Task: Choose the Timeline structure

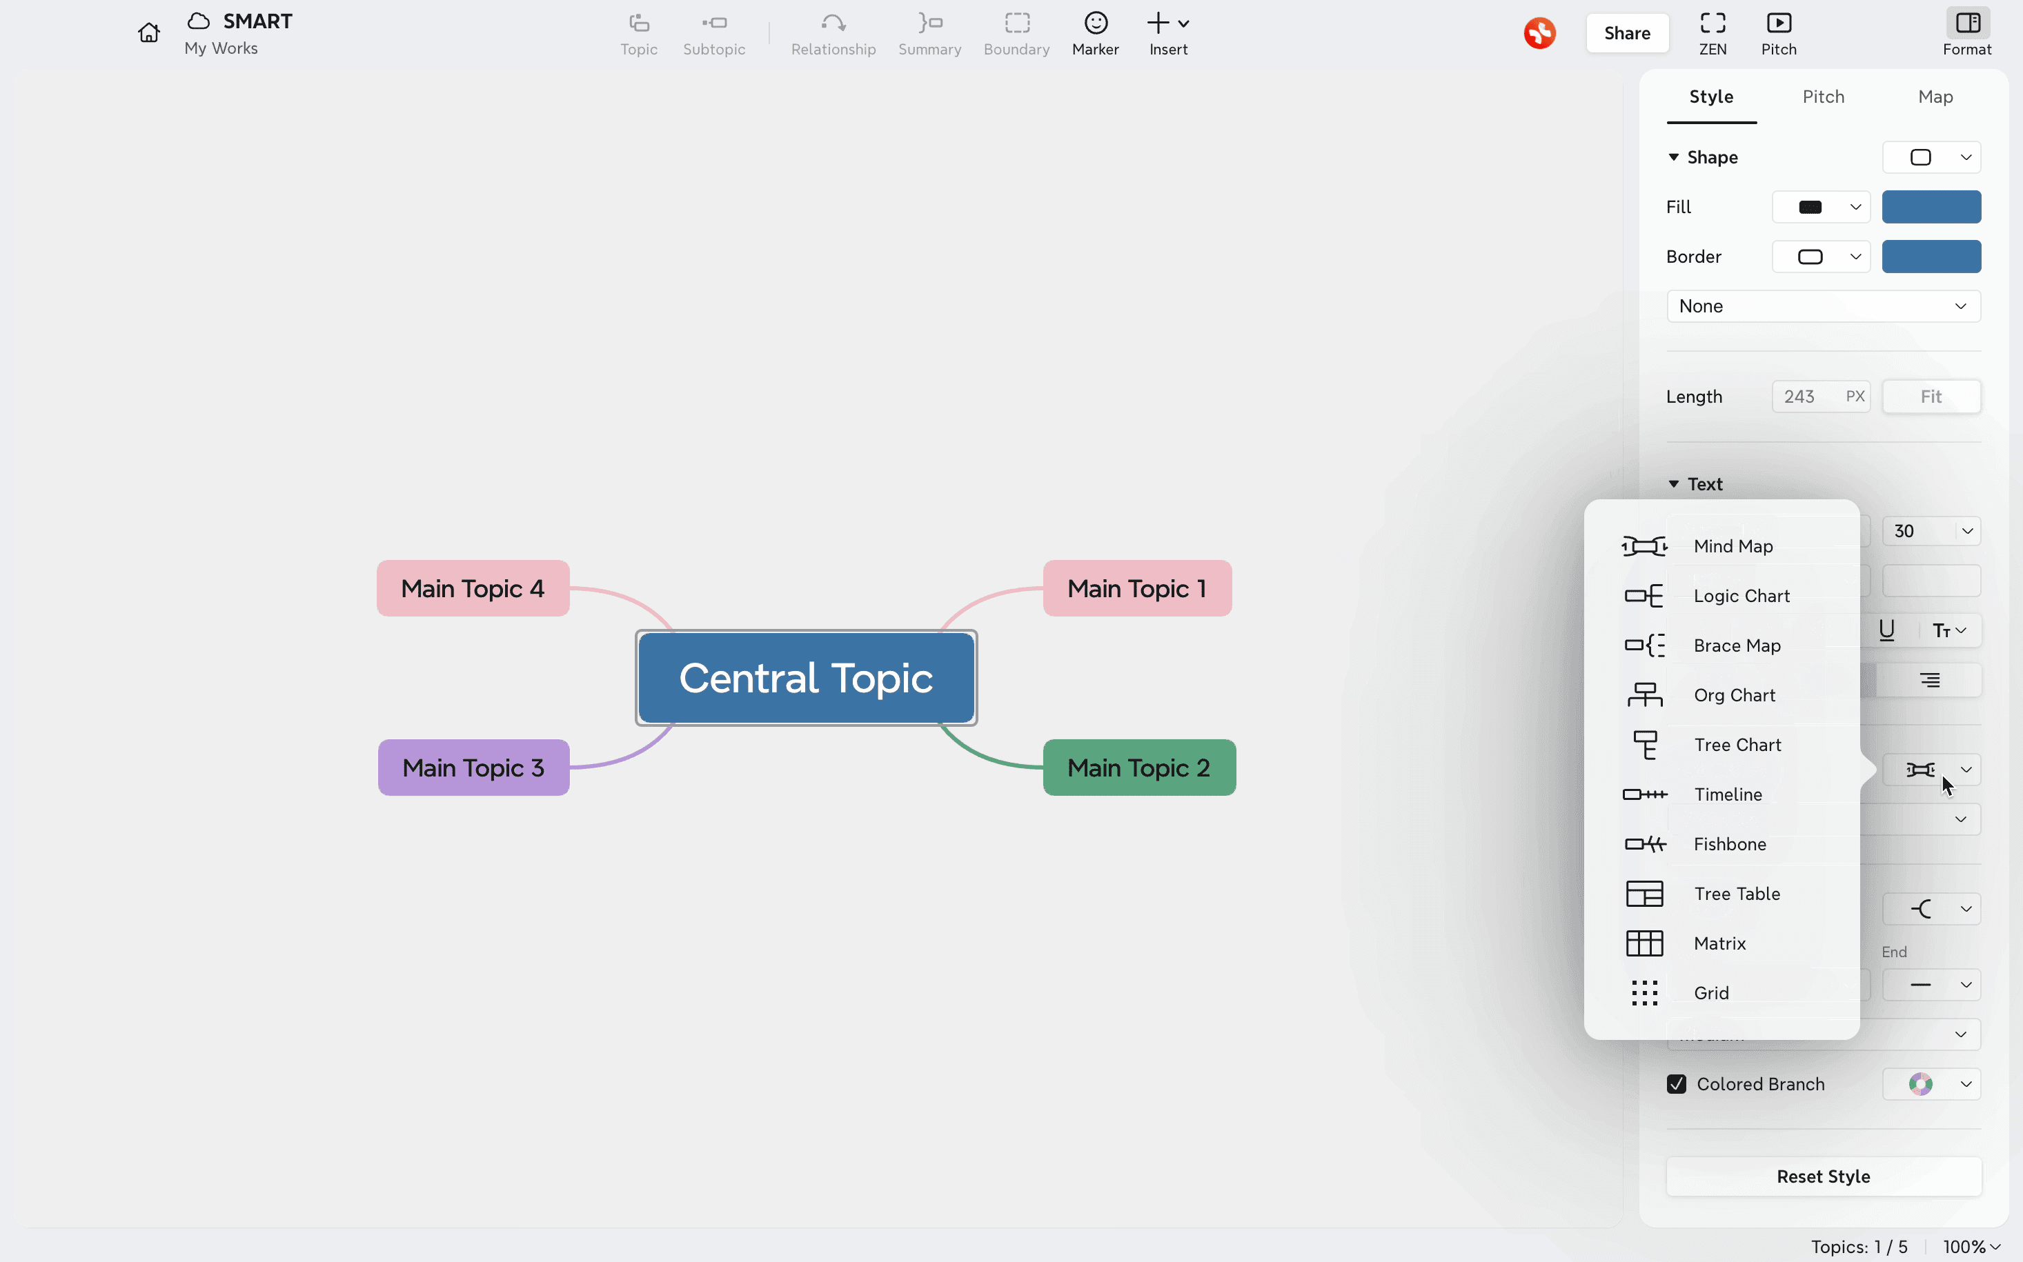Action: [1721, 794]
